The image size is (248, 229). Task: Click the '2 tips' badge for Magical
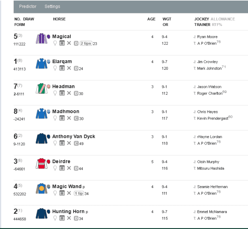86,43
